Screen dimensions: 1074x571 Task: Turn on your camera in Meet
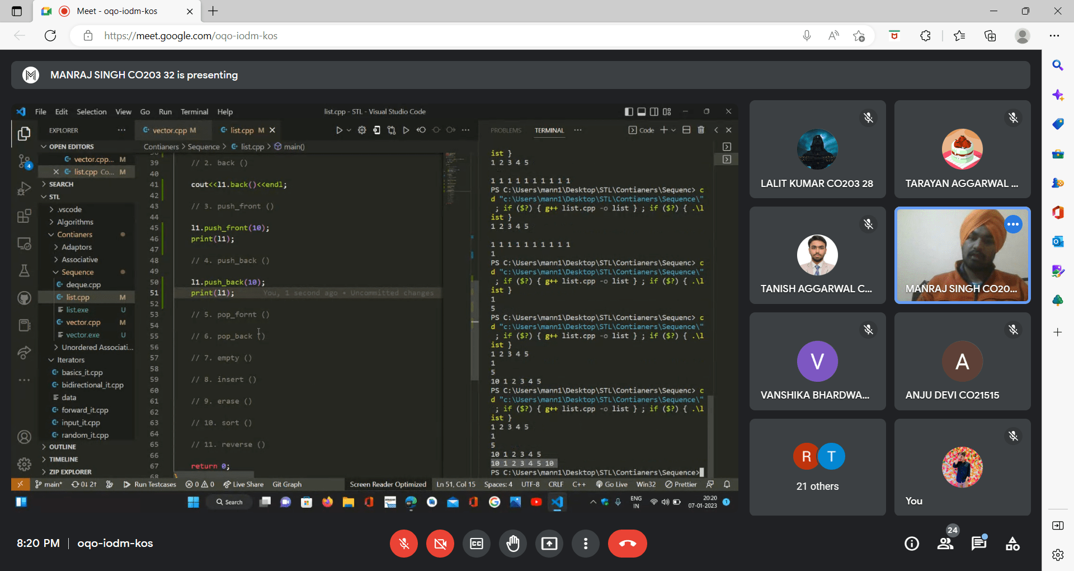point(440,543)
